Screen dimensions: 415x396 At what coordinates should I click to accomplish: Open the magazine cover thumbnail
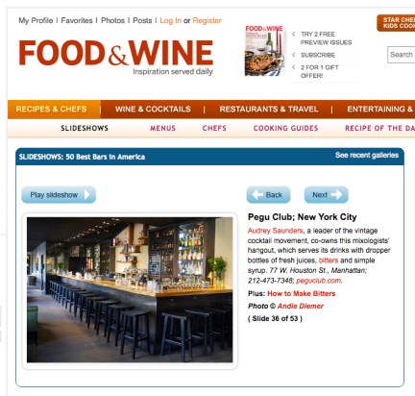coord(264,51)
